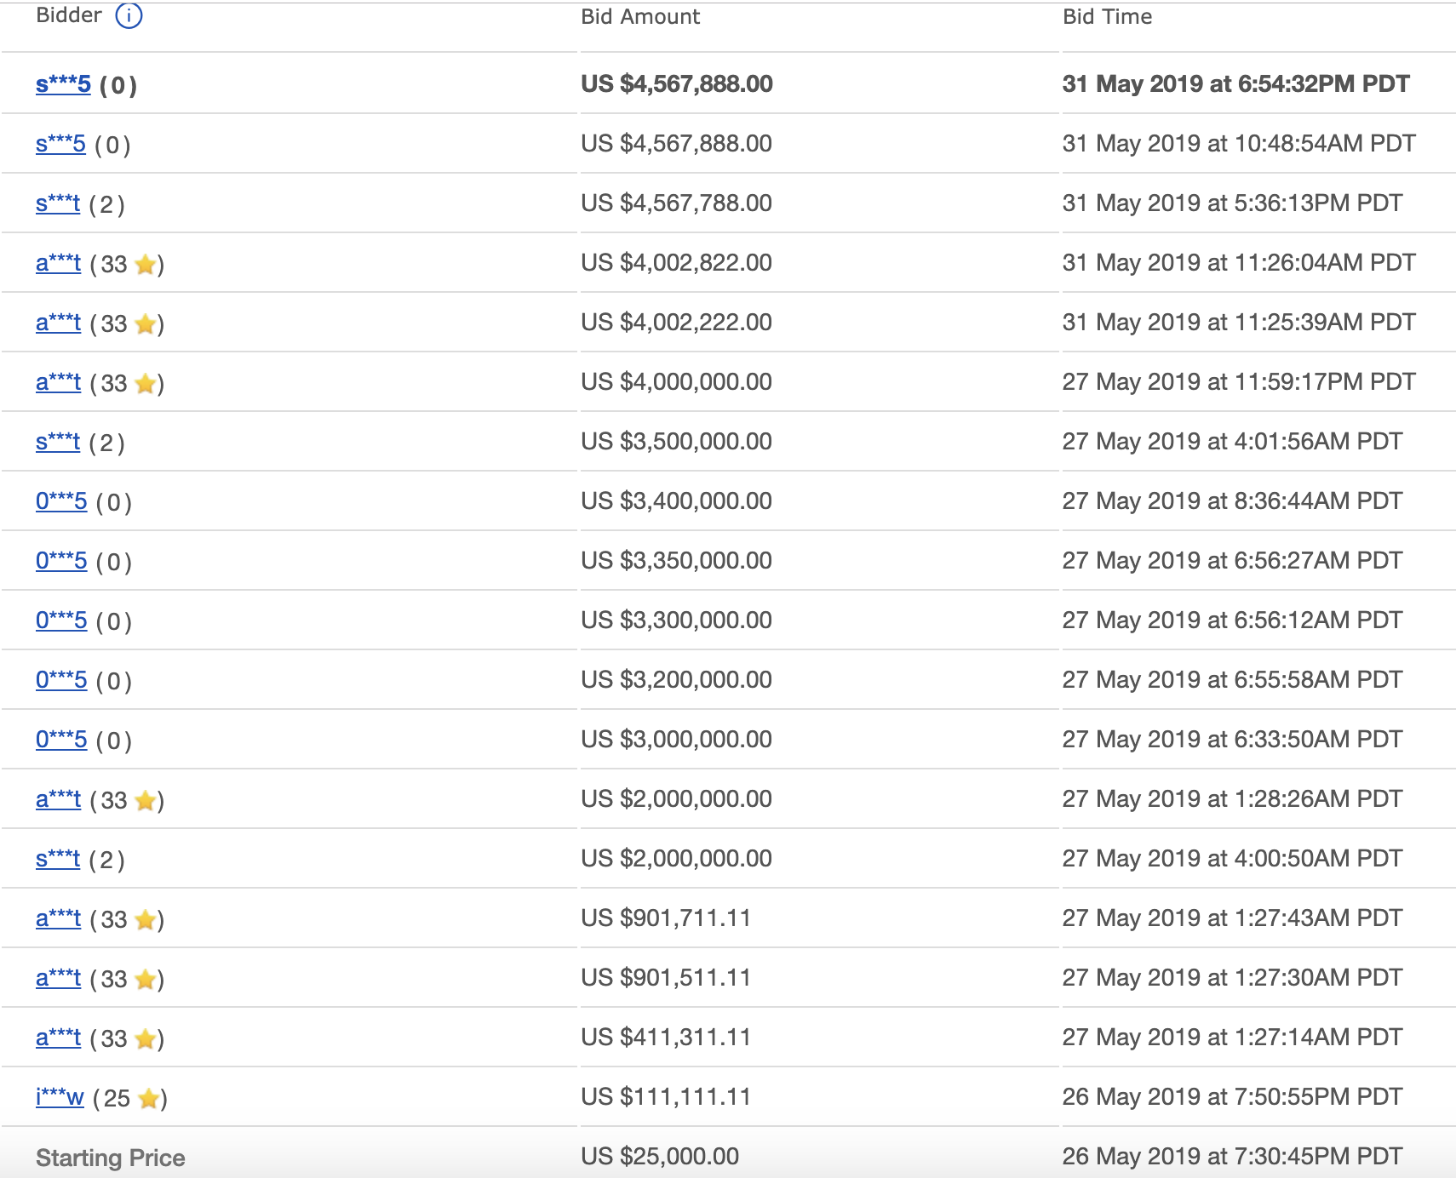This screenshot has height=1178, width=1456.
Task: Open bidder 0***5 on the $3,400,000.00 bid
Action: [x=61, y=501]
